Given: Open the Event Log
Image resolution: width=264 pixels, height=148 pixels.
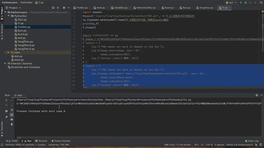Looking at the screenshot, I should (252, 141).
